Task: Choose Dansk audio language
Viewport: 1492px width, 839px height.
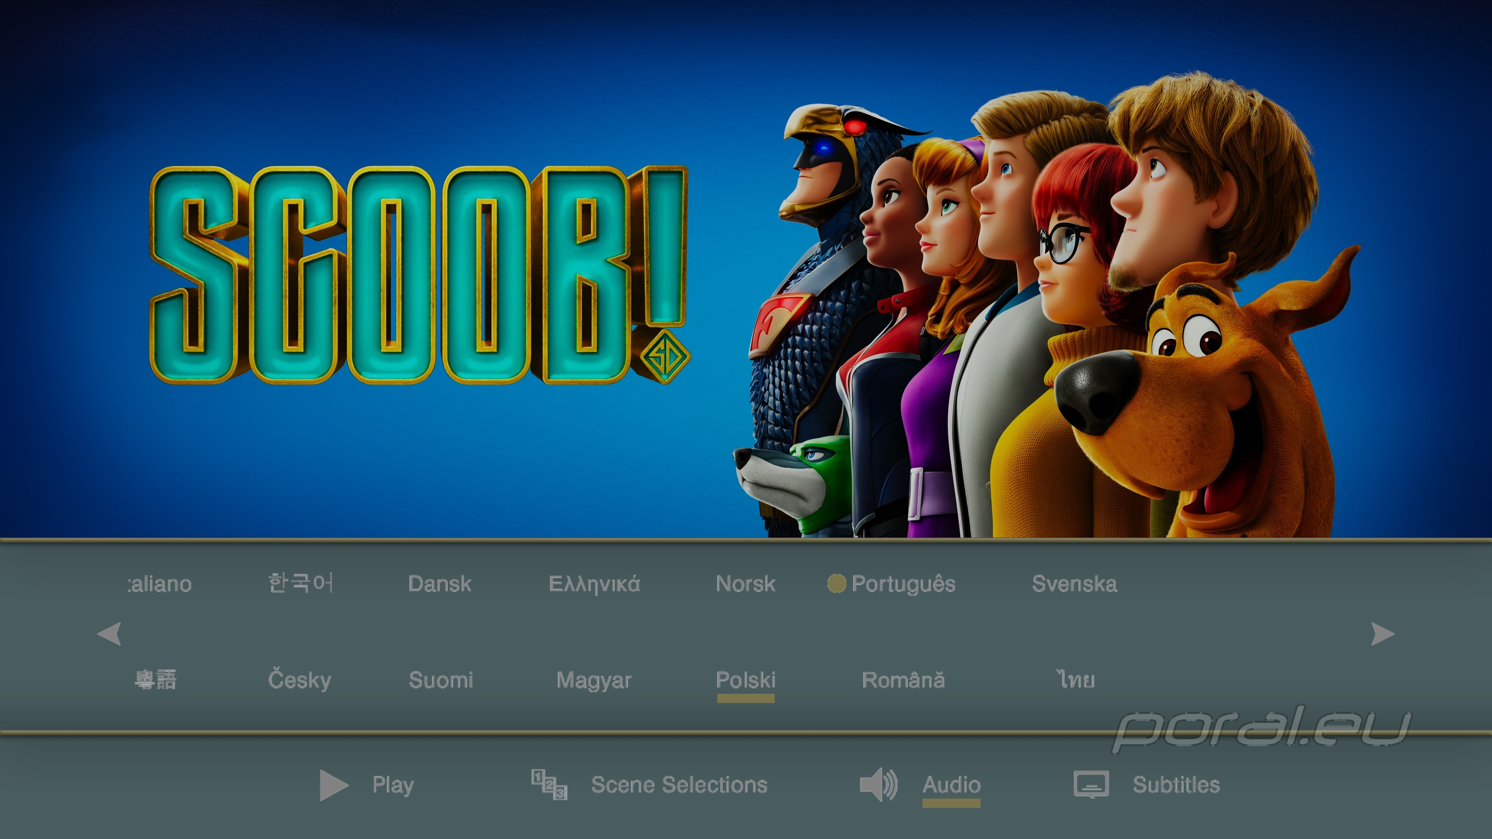Action: click(439, 584)
